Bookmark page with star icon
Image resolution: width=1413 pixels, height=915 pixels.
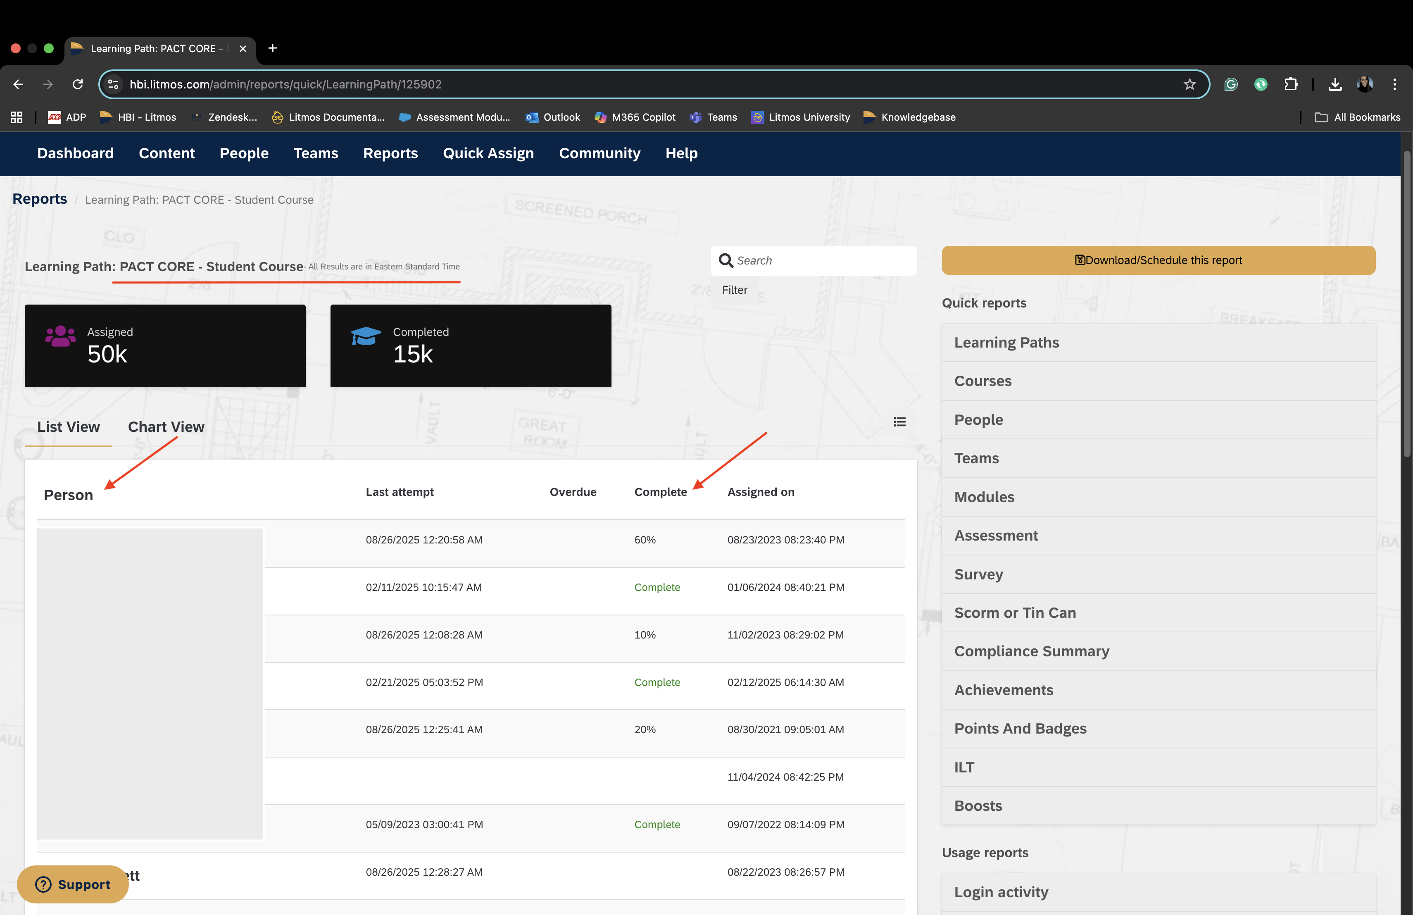(x=1189, y=84)
